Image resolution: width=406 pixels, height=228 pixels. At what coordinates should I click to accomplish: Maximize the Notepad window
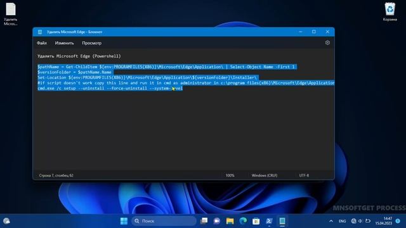click(314, 32)
